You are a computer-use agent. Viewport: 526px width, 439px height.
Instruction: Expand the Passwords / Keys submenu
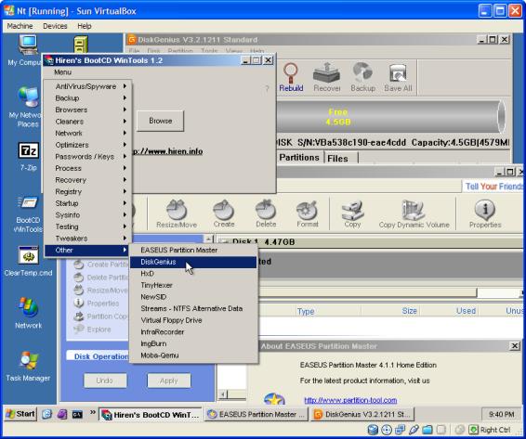pos(86,157)
